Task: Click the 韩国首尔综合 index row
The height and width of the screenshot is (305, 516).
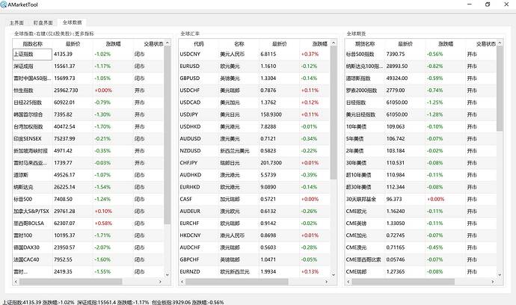Action: (28, 114)
